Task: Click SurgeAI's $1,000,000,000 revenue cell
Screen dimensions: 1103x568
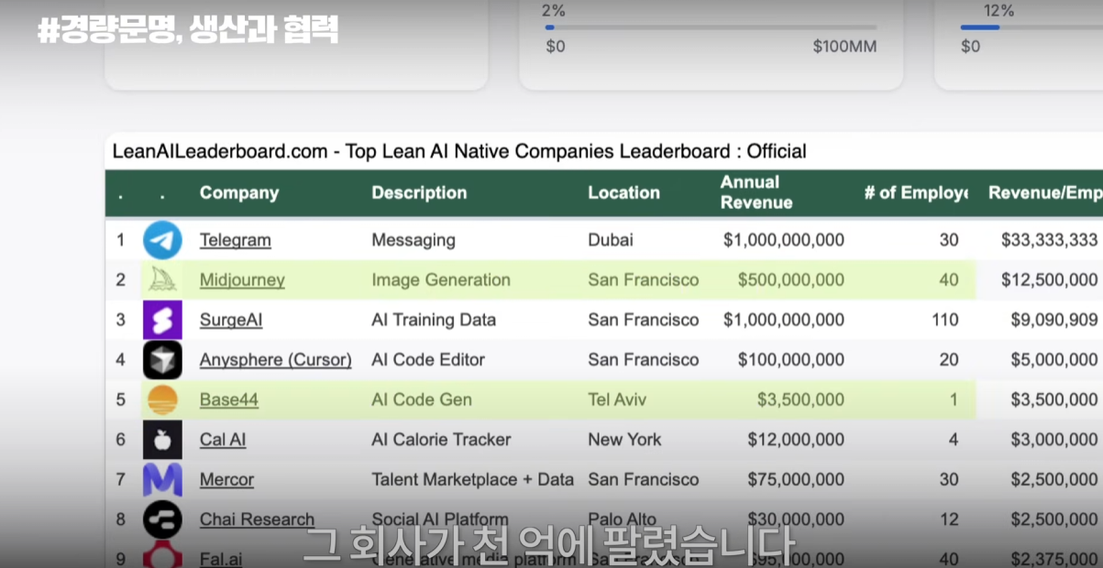Action: click(784, 320)
